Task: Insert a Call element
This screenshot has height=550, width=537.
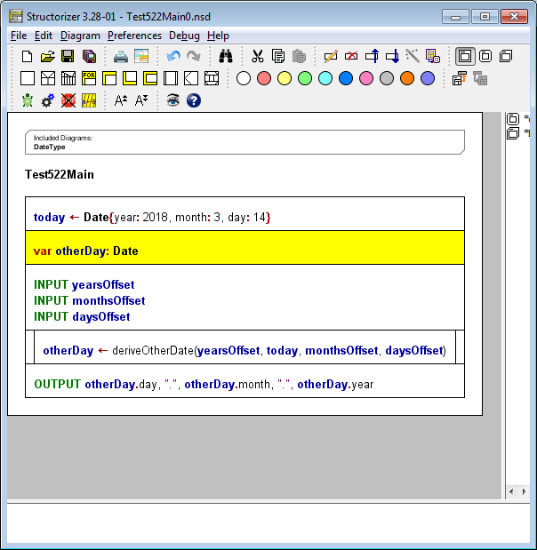Action: point(171,78)
